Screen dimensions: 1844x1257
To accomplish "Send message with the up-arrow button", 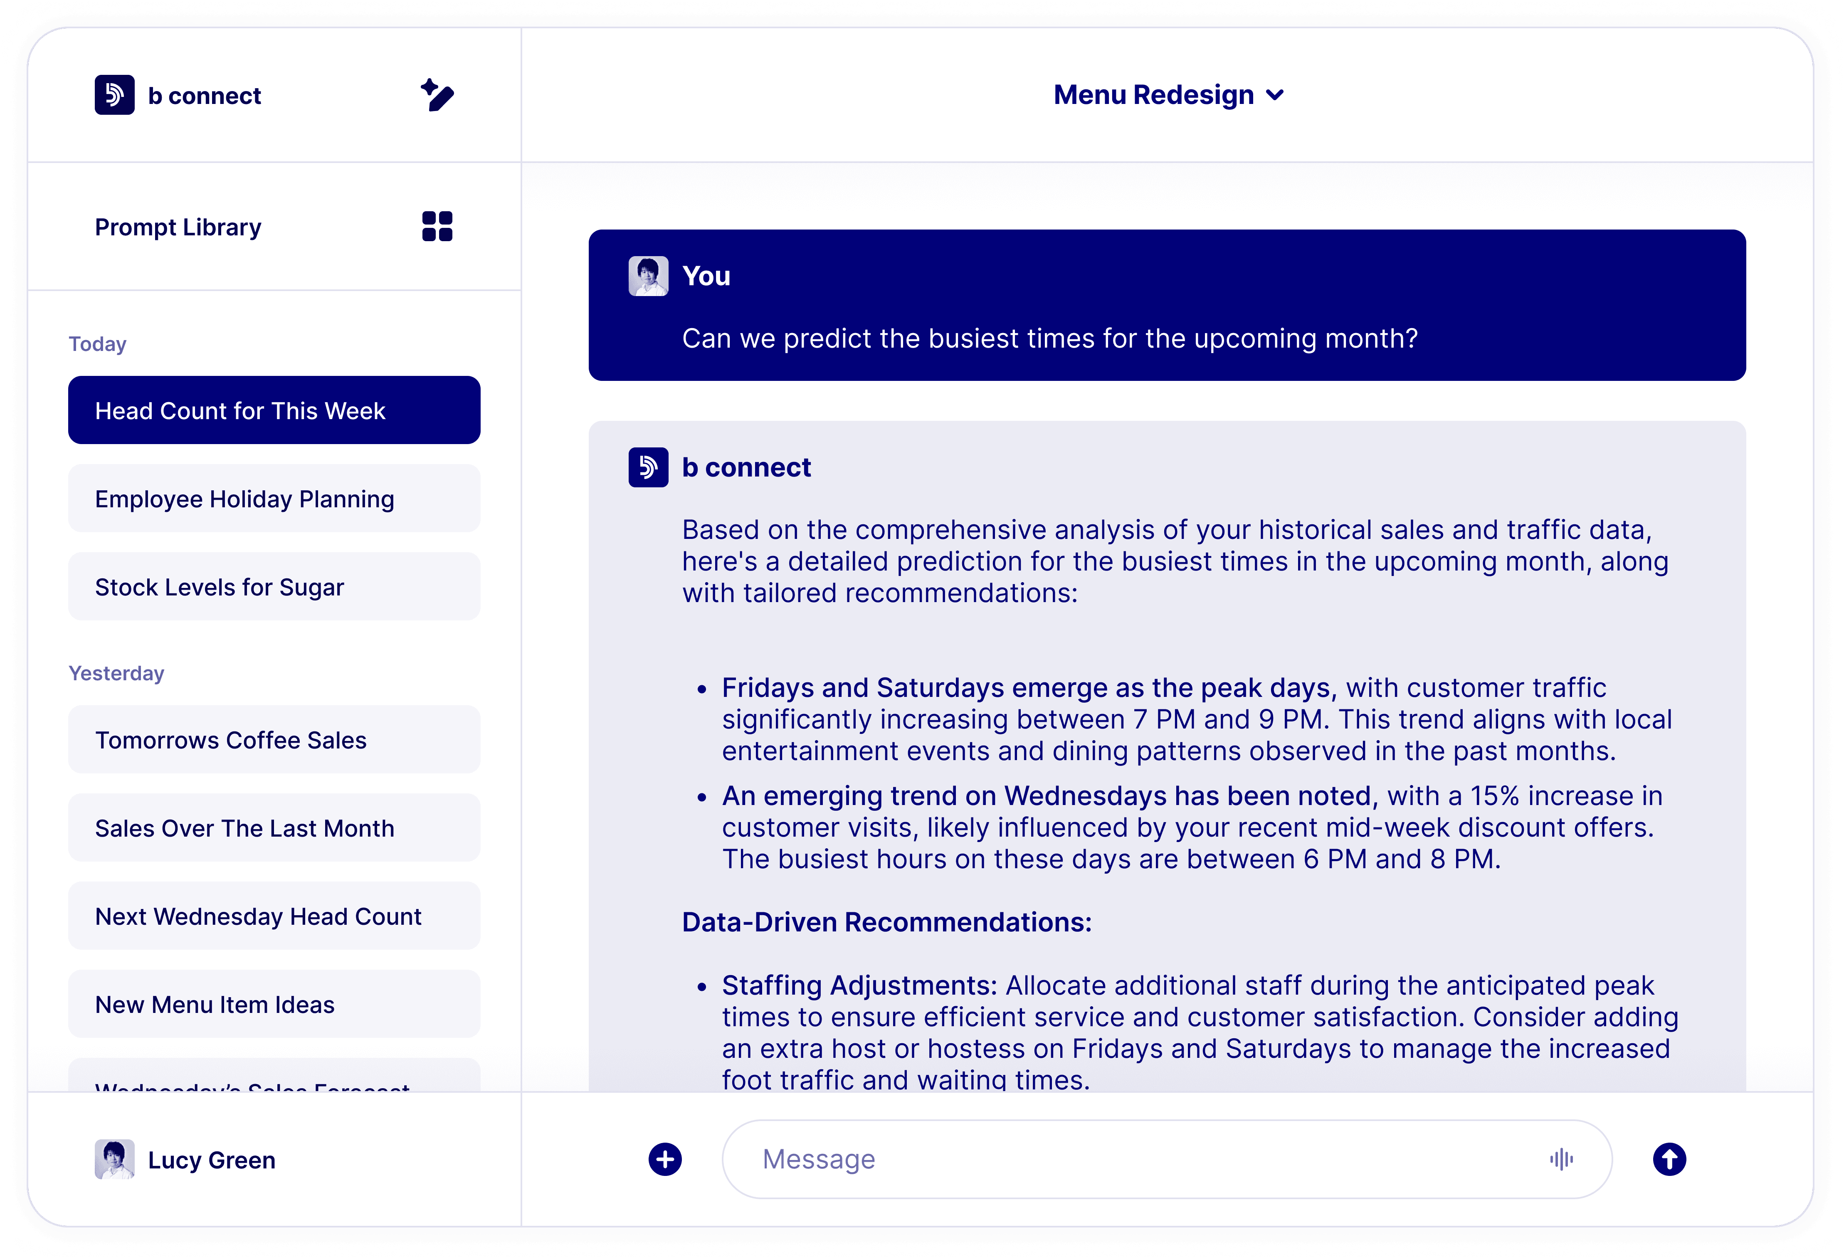I will (1669, 1159).
